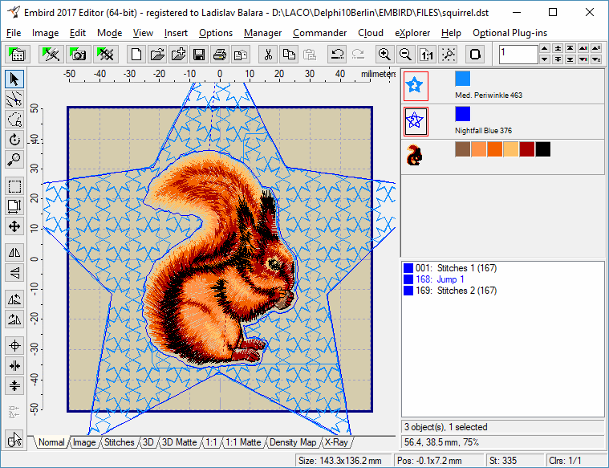Click the camera Sfumato Stitch toolbar icon
This screenshot has width=609, height=468.
coord(79,55)
